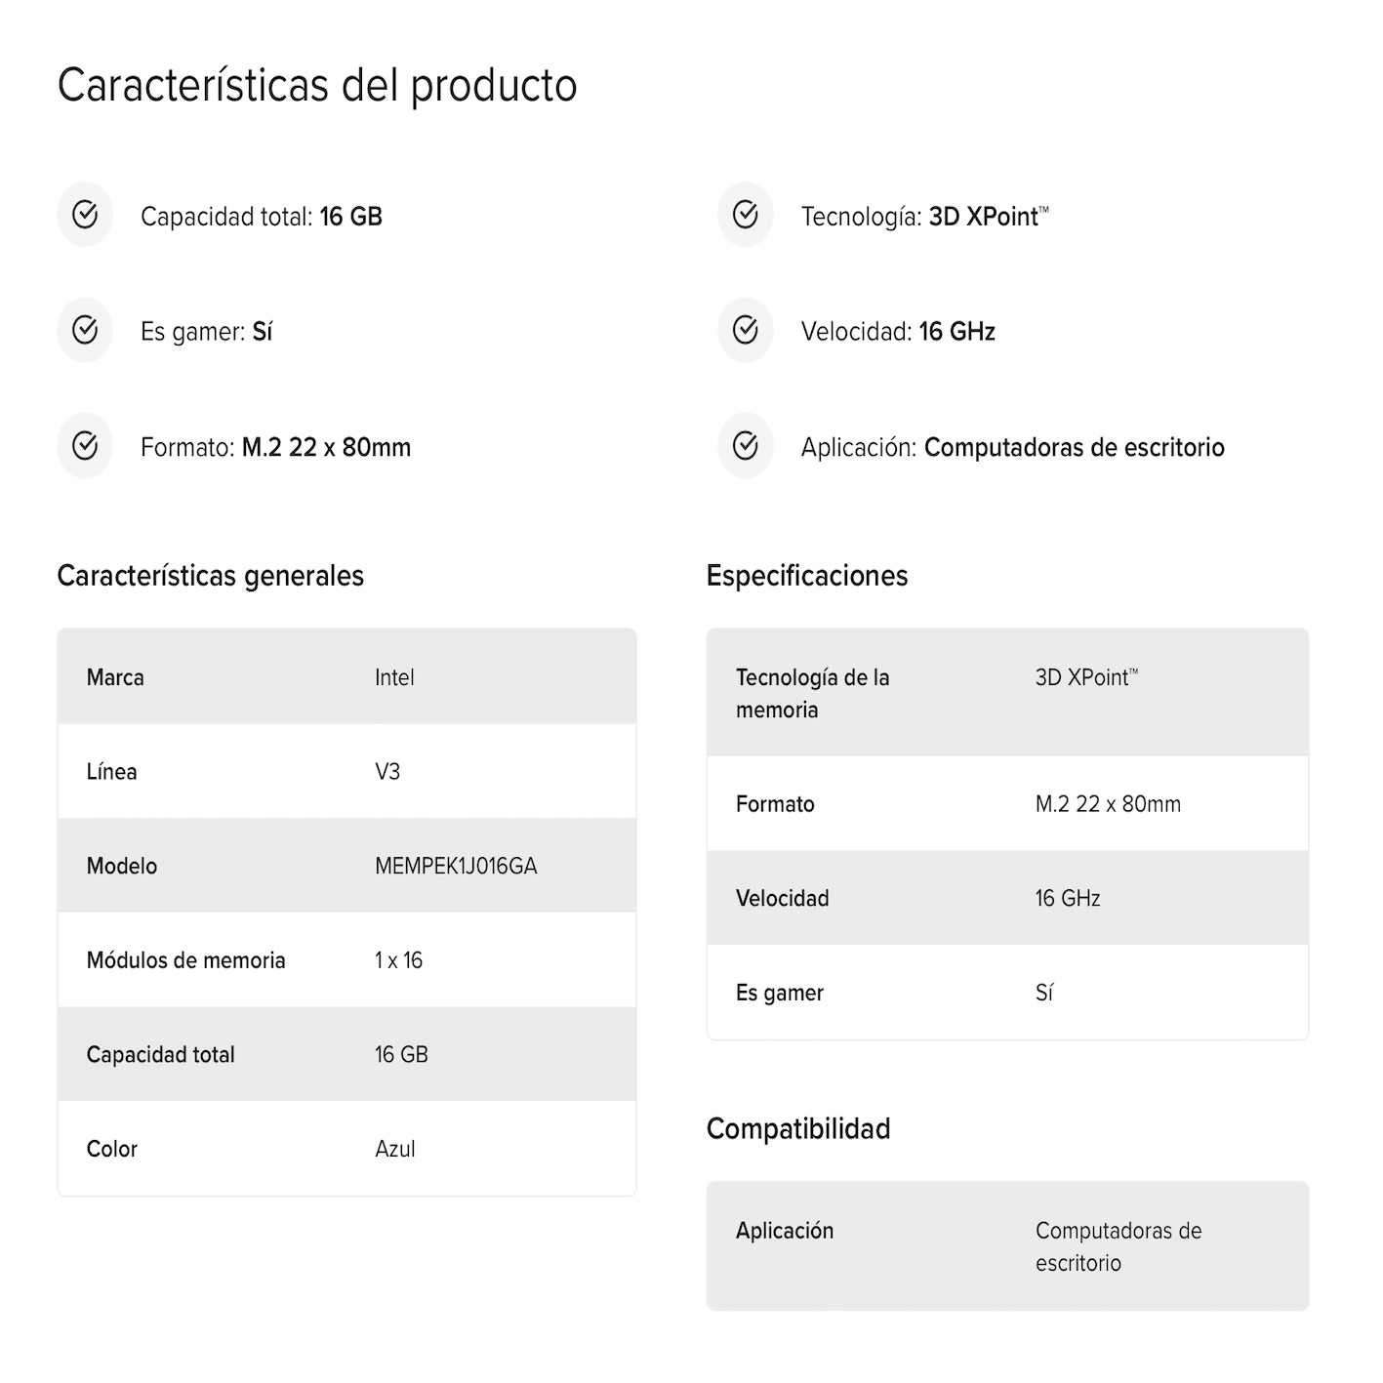Click the Capacidad total 16 GB table row
This screenshot has width=1383, height=1383.
[346, 1054]
